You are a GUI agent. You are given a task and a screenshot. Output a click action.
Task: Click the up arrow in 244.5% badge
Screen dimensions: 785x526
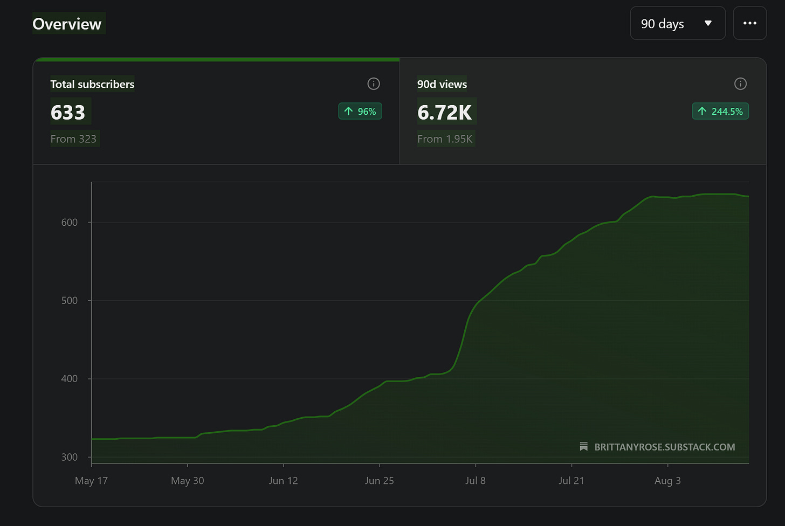[x=702, y=111]
